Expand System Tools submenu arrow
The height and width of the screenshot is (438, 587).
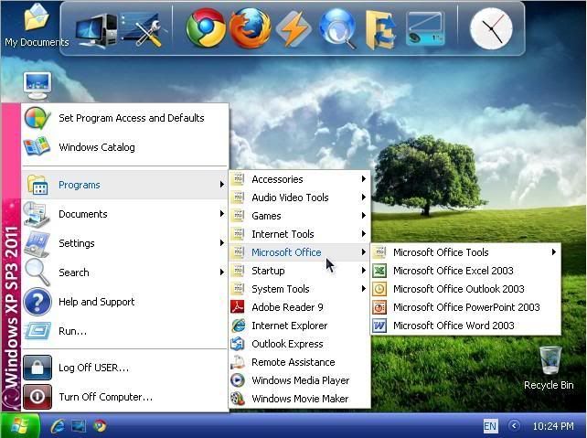(x=363, y=289)
